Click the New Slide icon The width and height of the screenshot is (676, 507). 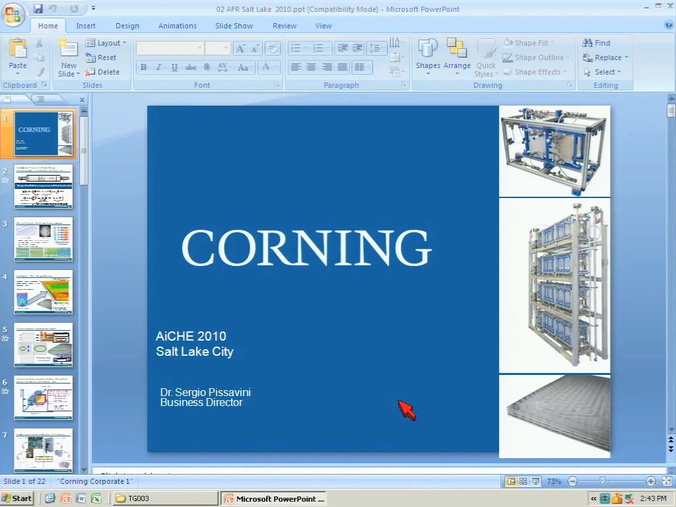pos(69,49)
